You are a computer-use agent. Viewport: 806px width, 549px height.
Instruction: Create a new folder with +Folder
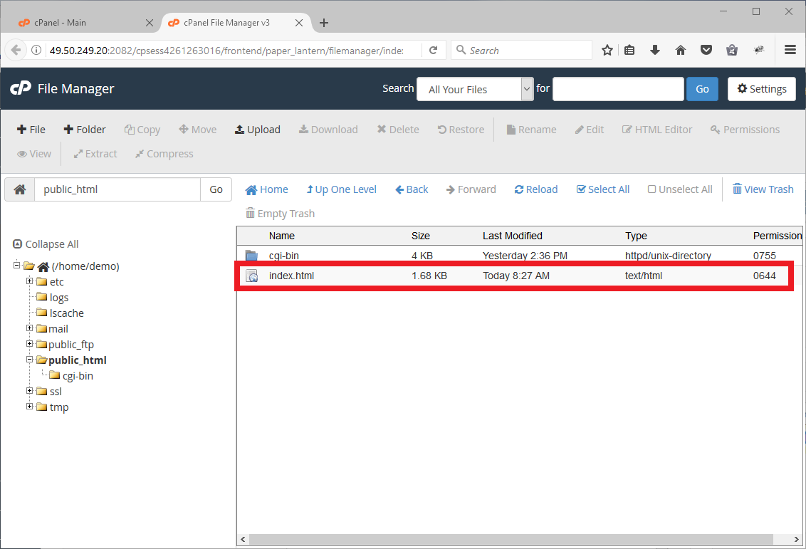(85, 130)
